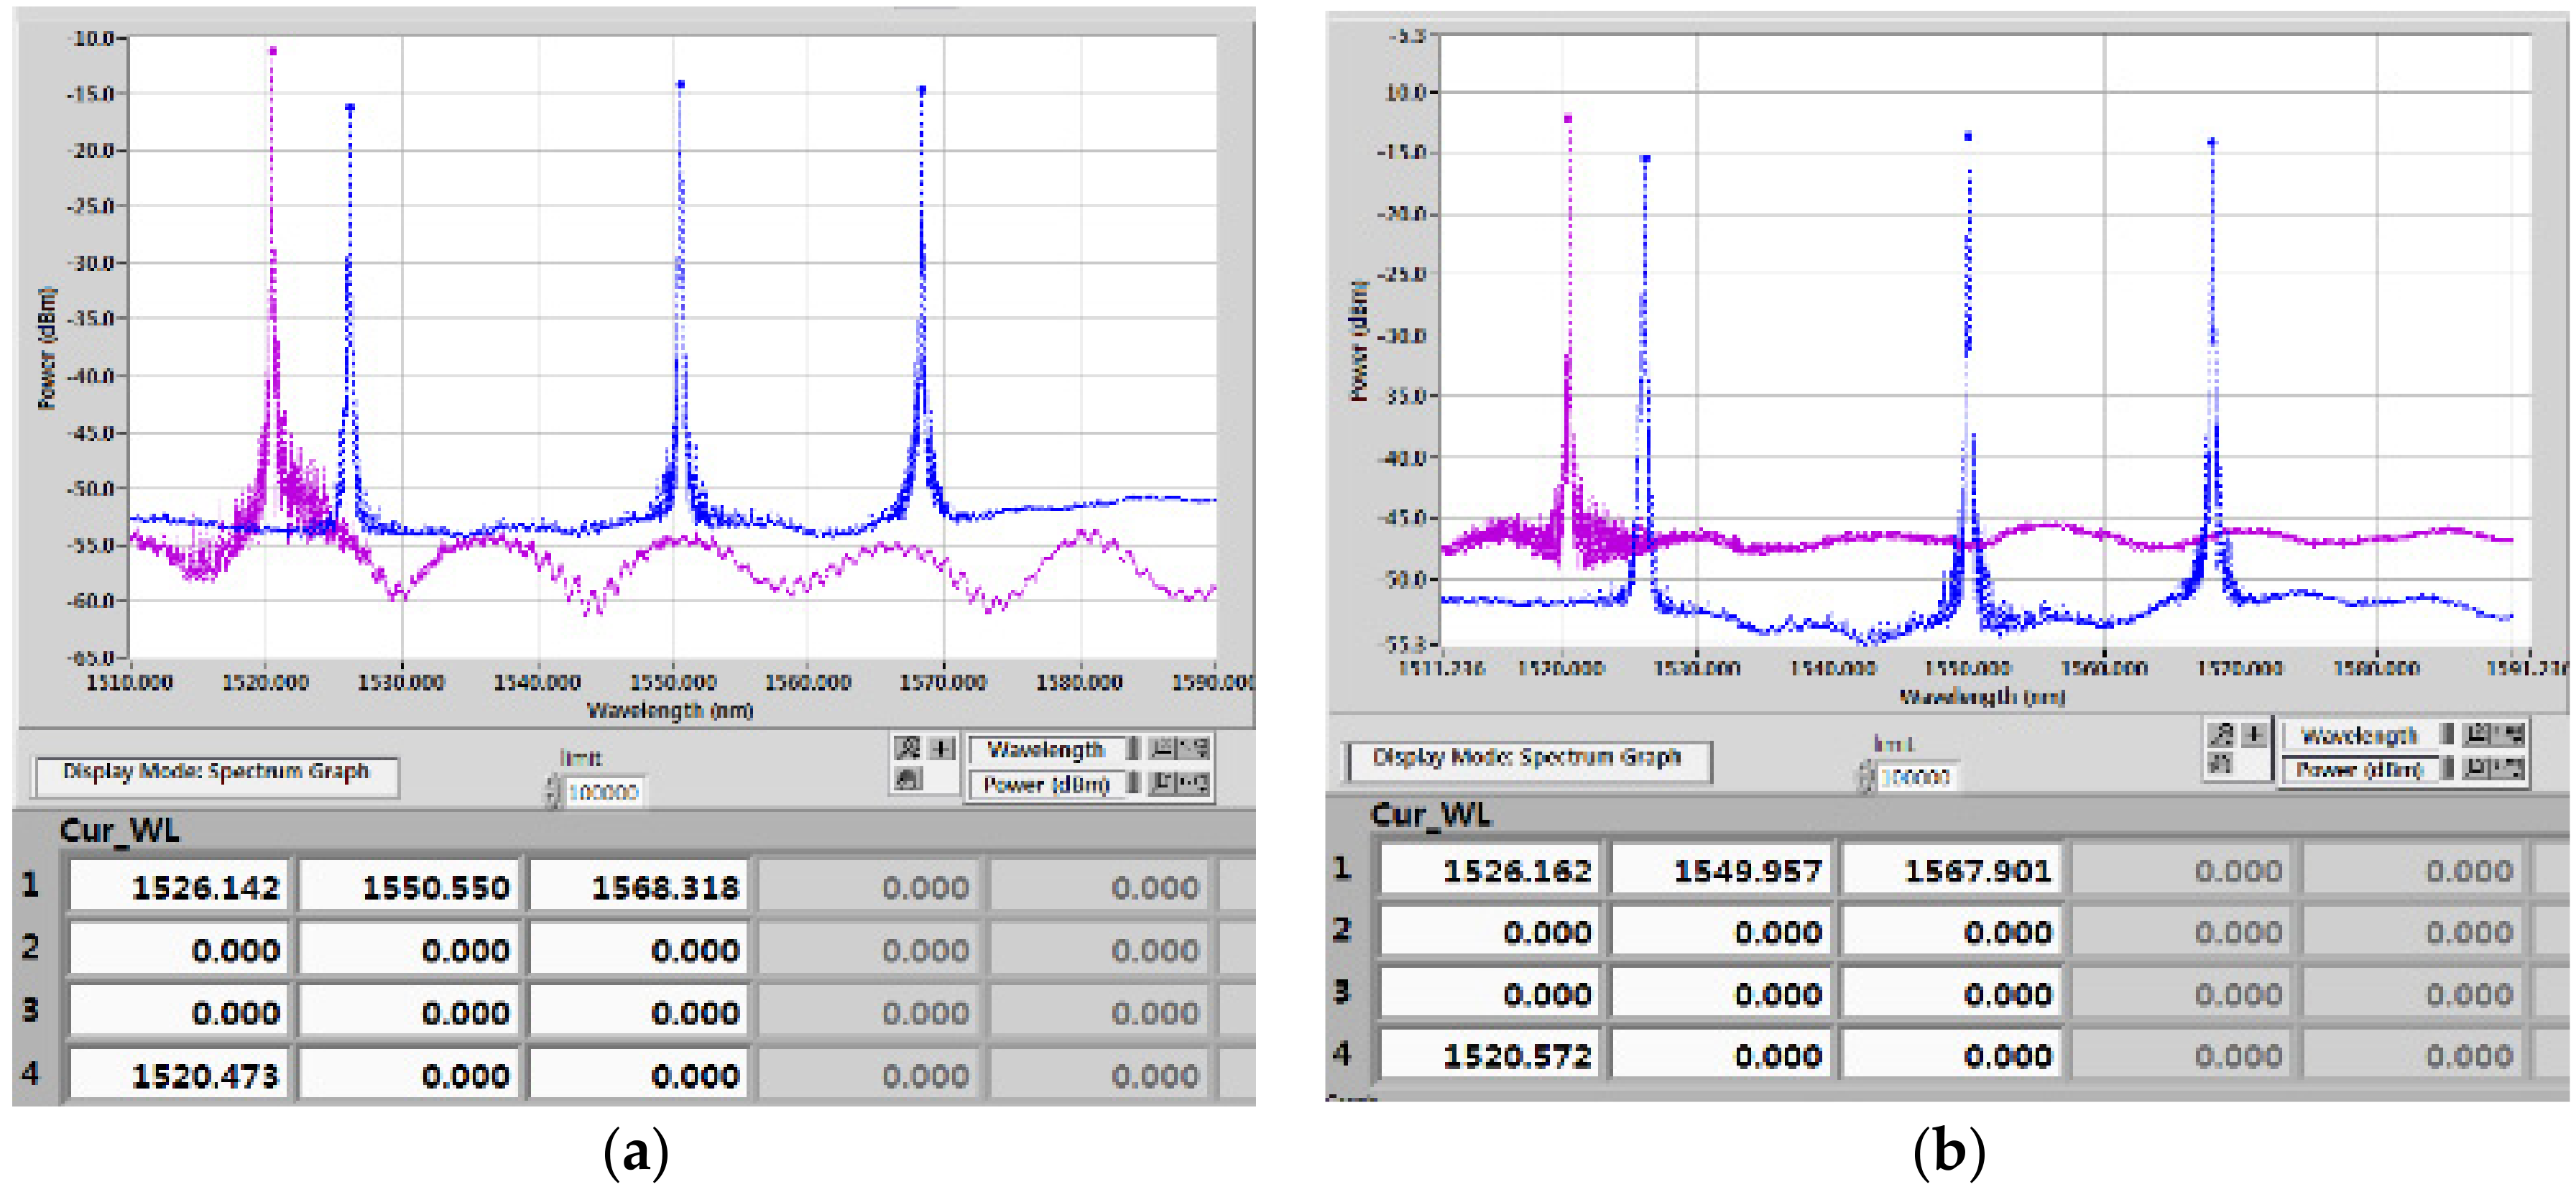Toggle Wavelength autoscale lock in left graph
The width and height of the screenshot is (2576, 1192).
click(x=1134, y=748)
